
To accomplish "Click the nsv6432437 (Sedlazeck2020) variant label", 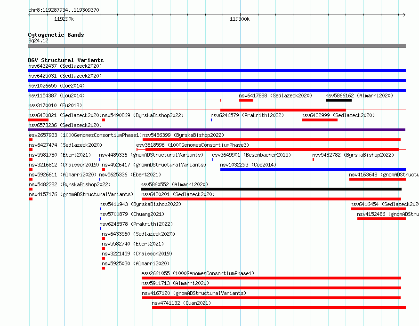I will click(x=65, y=66).
